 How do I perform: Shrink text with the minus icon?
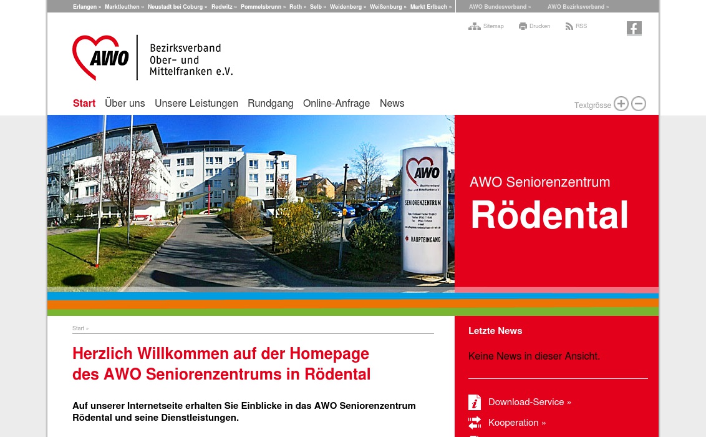[x=639, y=104]
